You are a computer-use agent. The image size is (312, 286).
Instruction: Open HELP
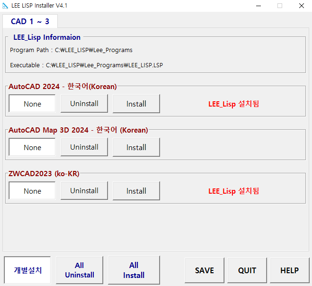coord(290,270)
